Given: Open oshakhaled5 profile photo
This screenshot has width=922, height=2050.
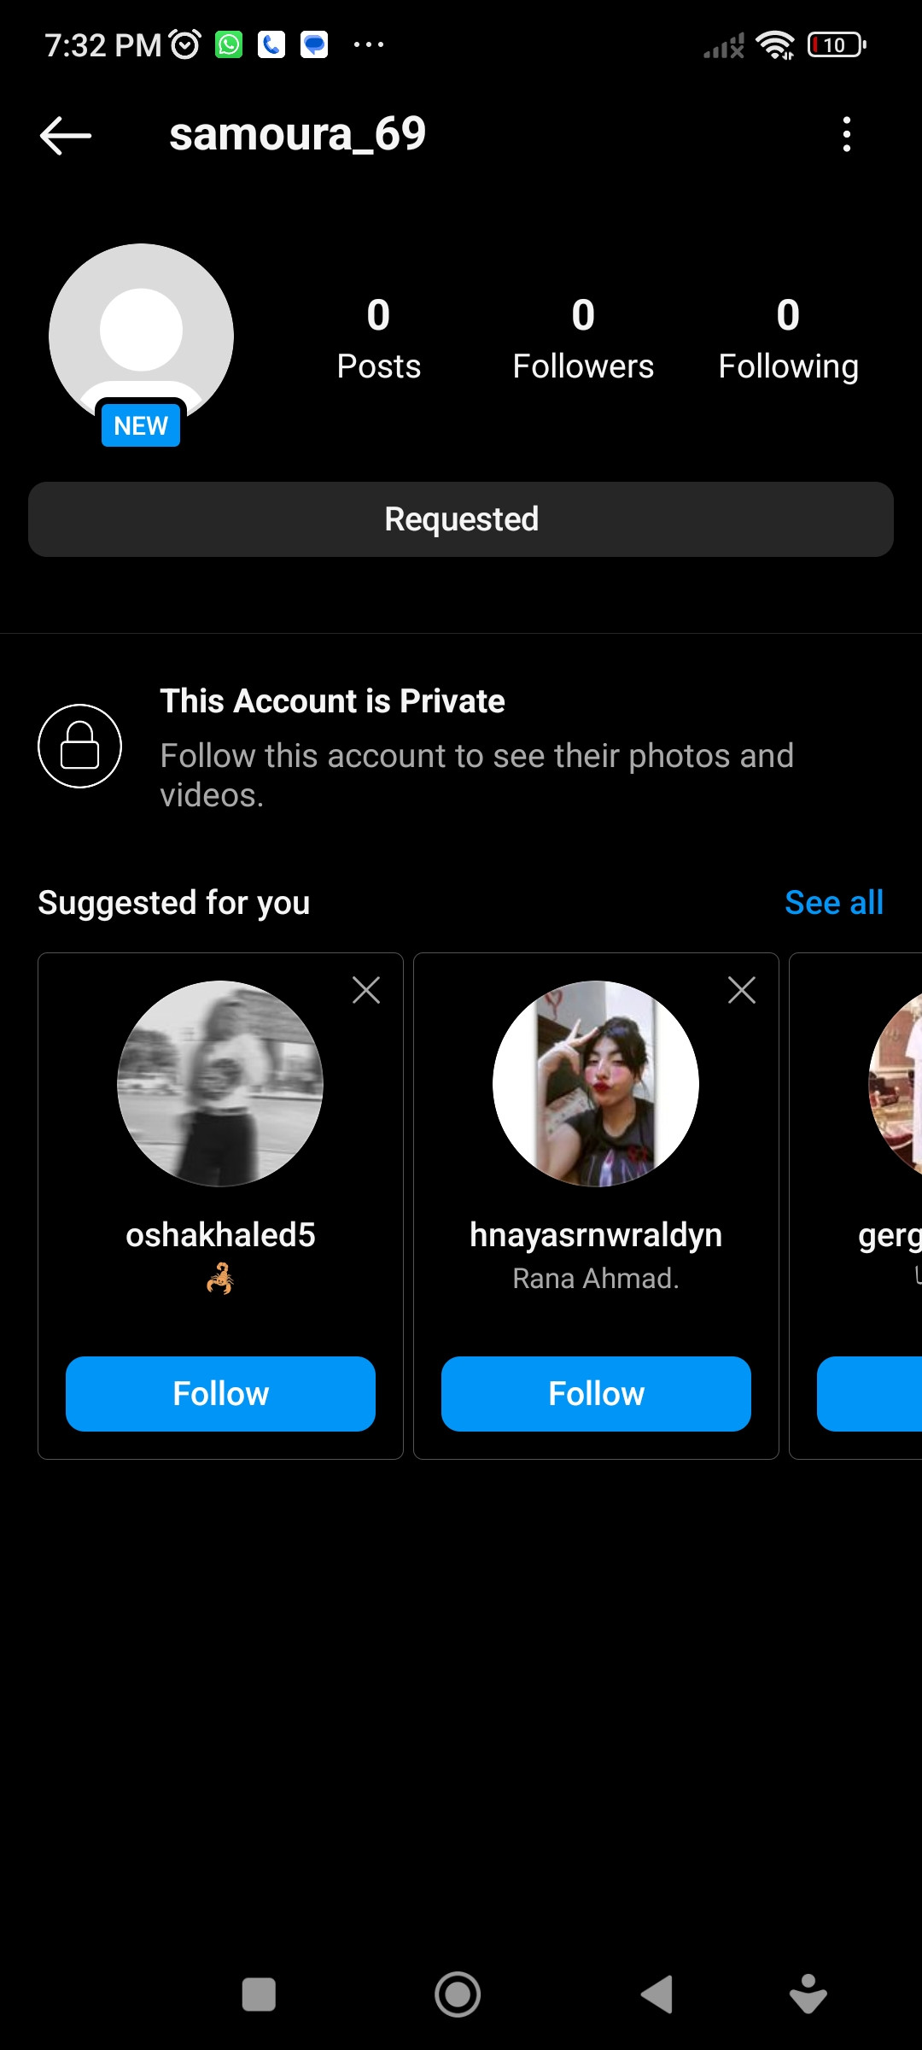Looking at the screenshot, I should (220, 1083).
